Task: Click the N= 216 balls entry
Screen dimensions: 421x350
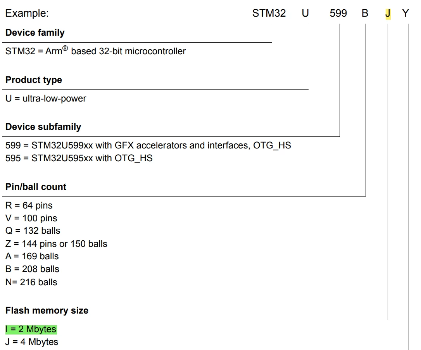Action: (31, 282)
